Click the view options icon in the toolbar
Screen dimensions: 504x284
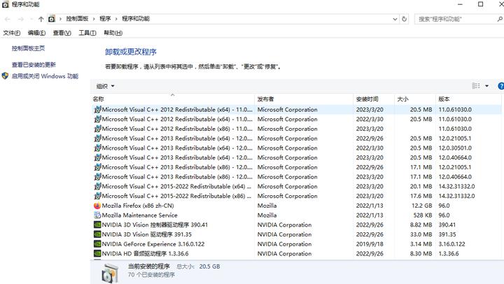(x=476, y=86)
